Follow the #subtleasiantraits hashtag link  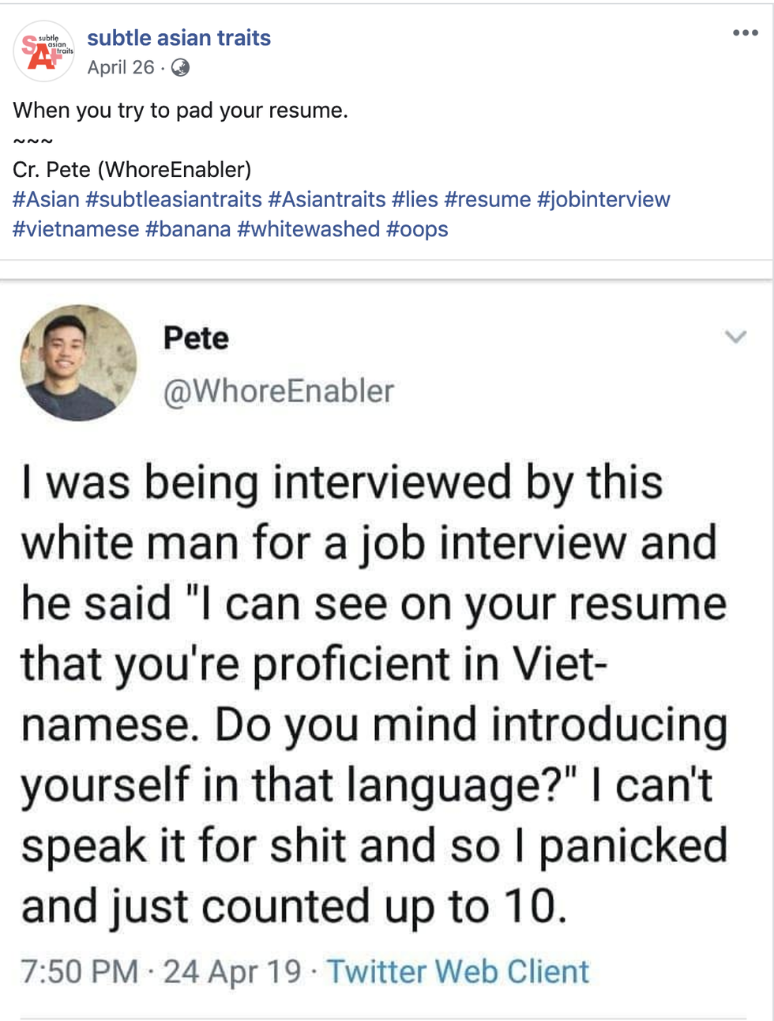(174, 199)
